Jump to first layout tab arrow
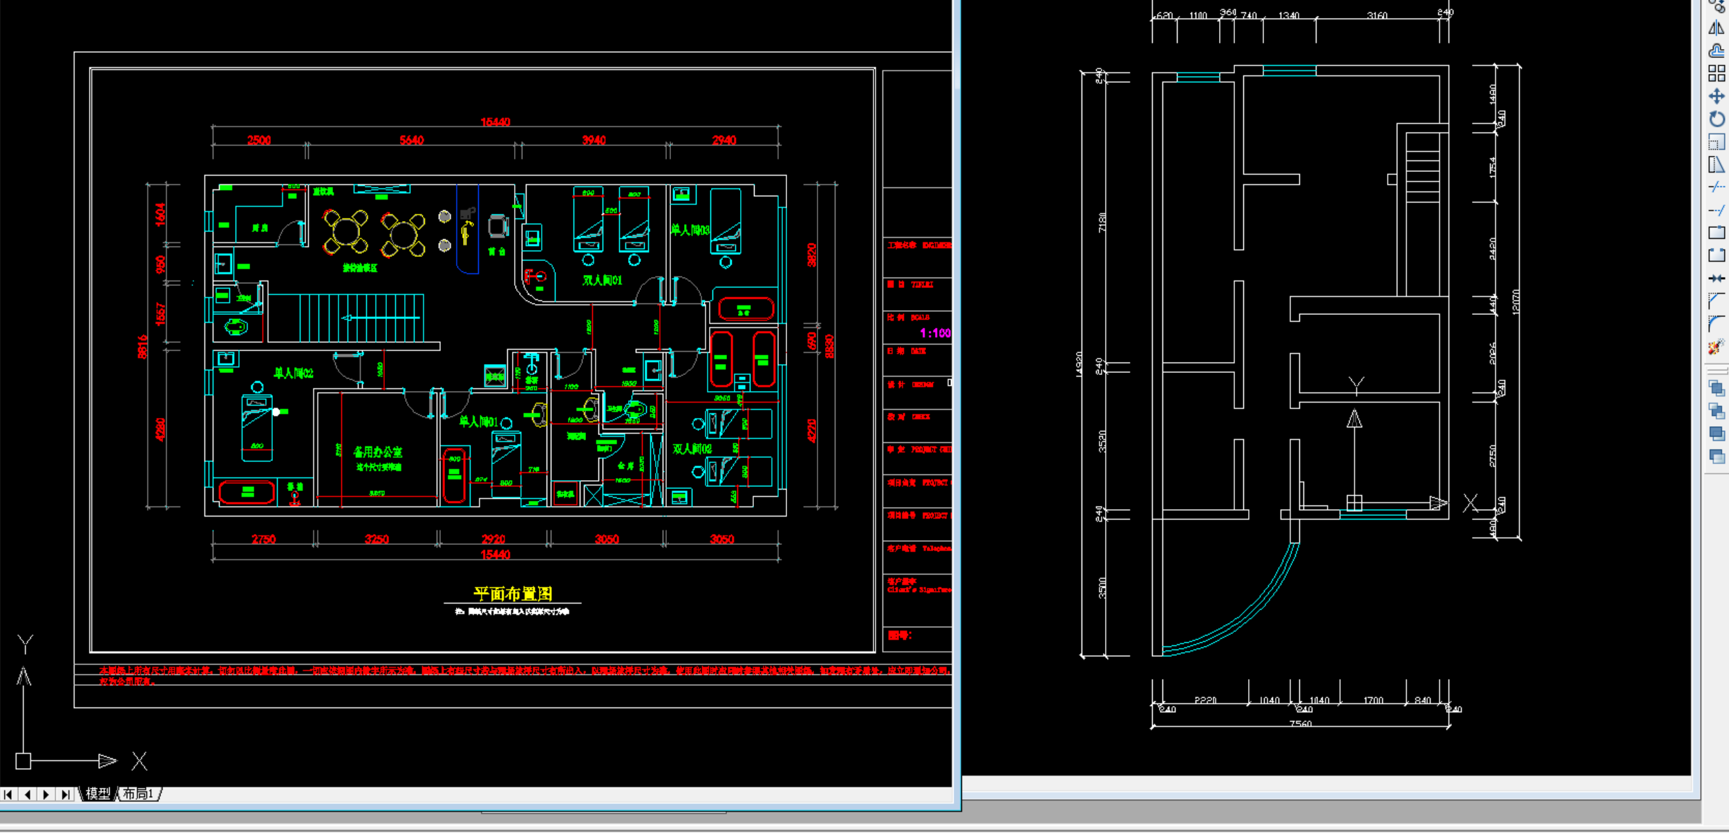This screenshot has height=833, width=1729. [x=8, y=794]
